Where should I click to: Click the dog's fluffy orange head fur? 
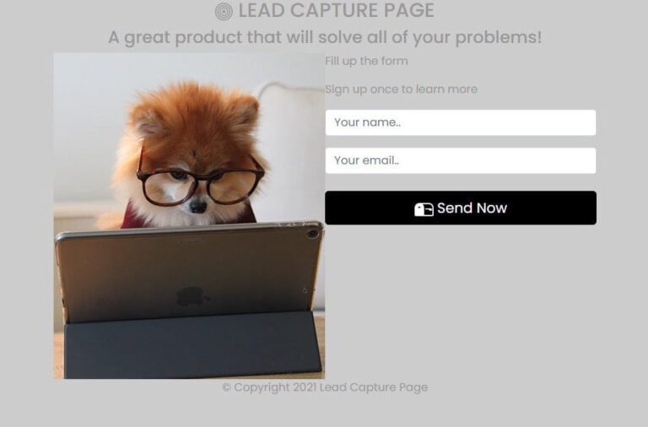pos(194,120)
